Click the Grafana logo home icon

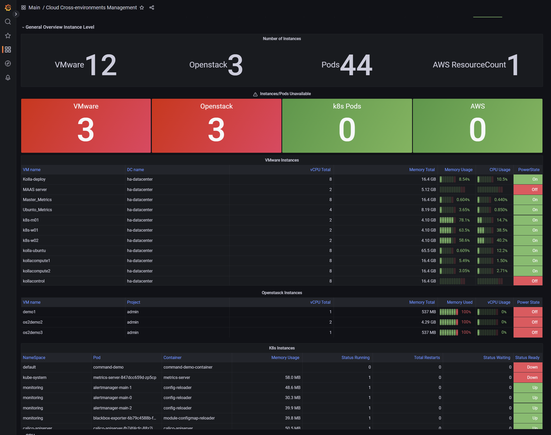(x=8, y=8)
